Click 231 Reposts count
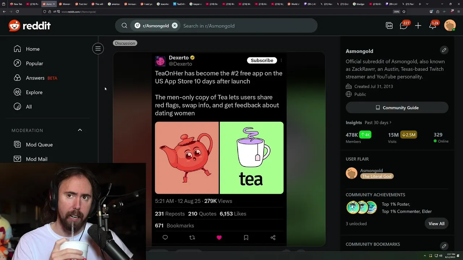The image size is (463, 260). [170, 213]
